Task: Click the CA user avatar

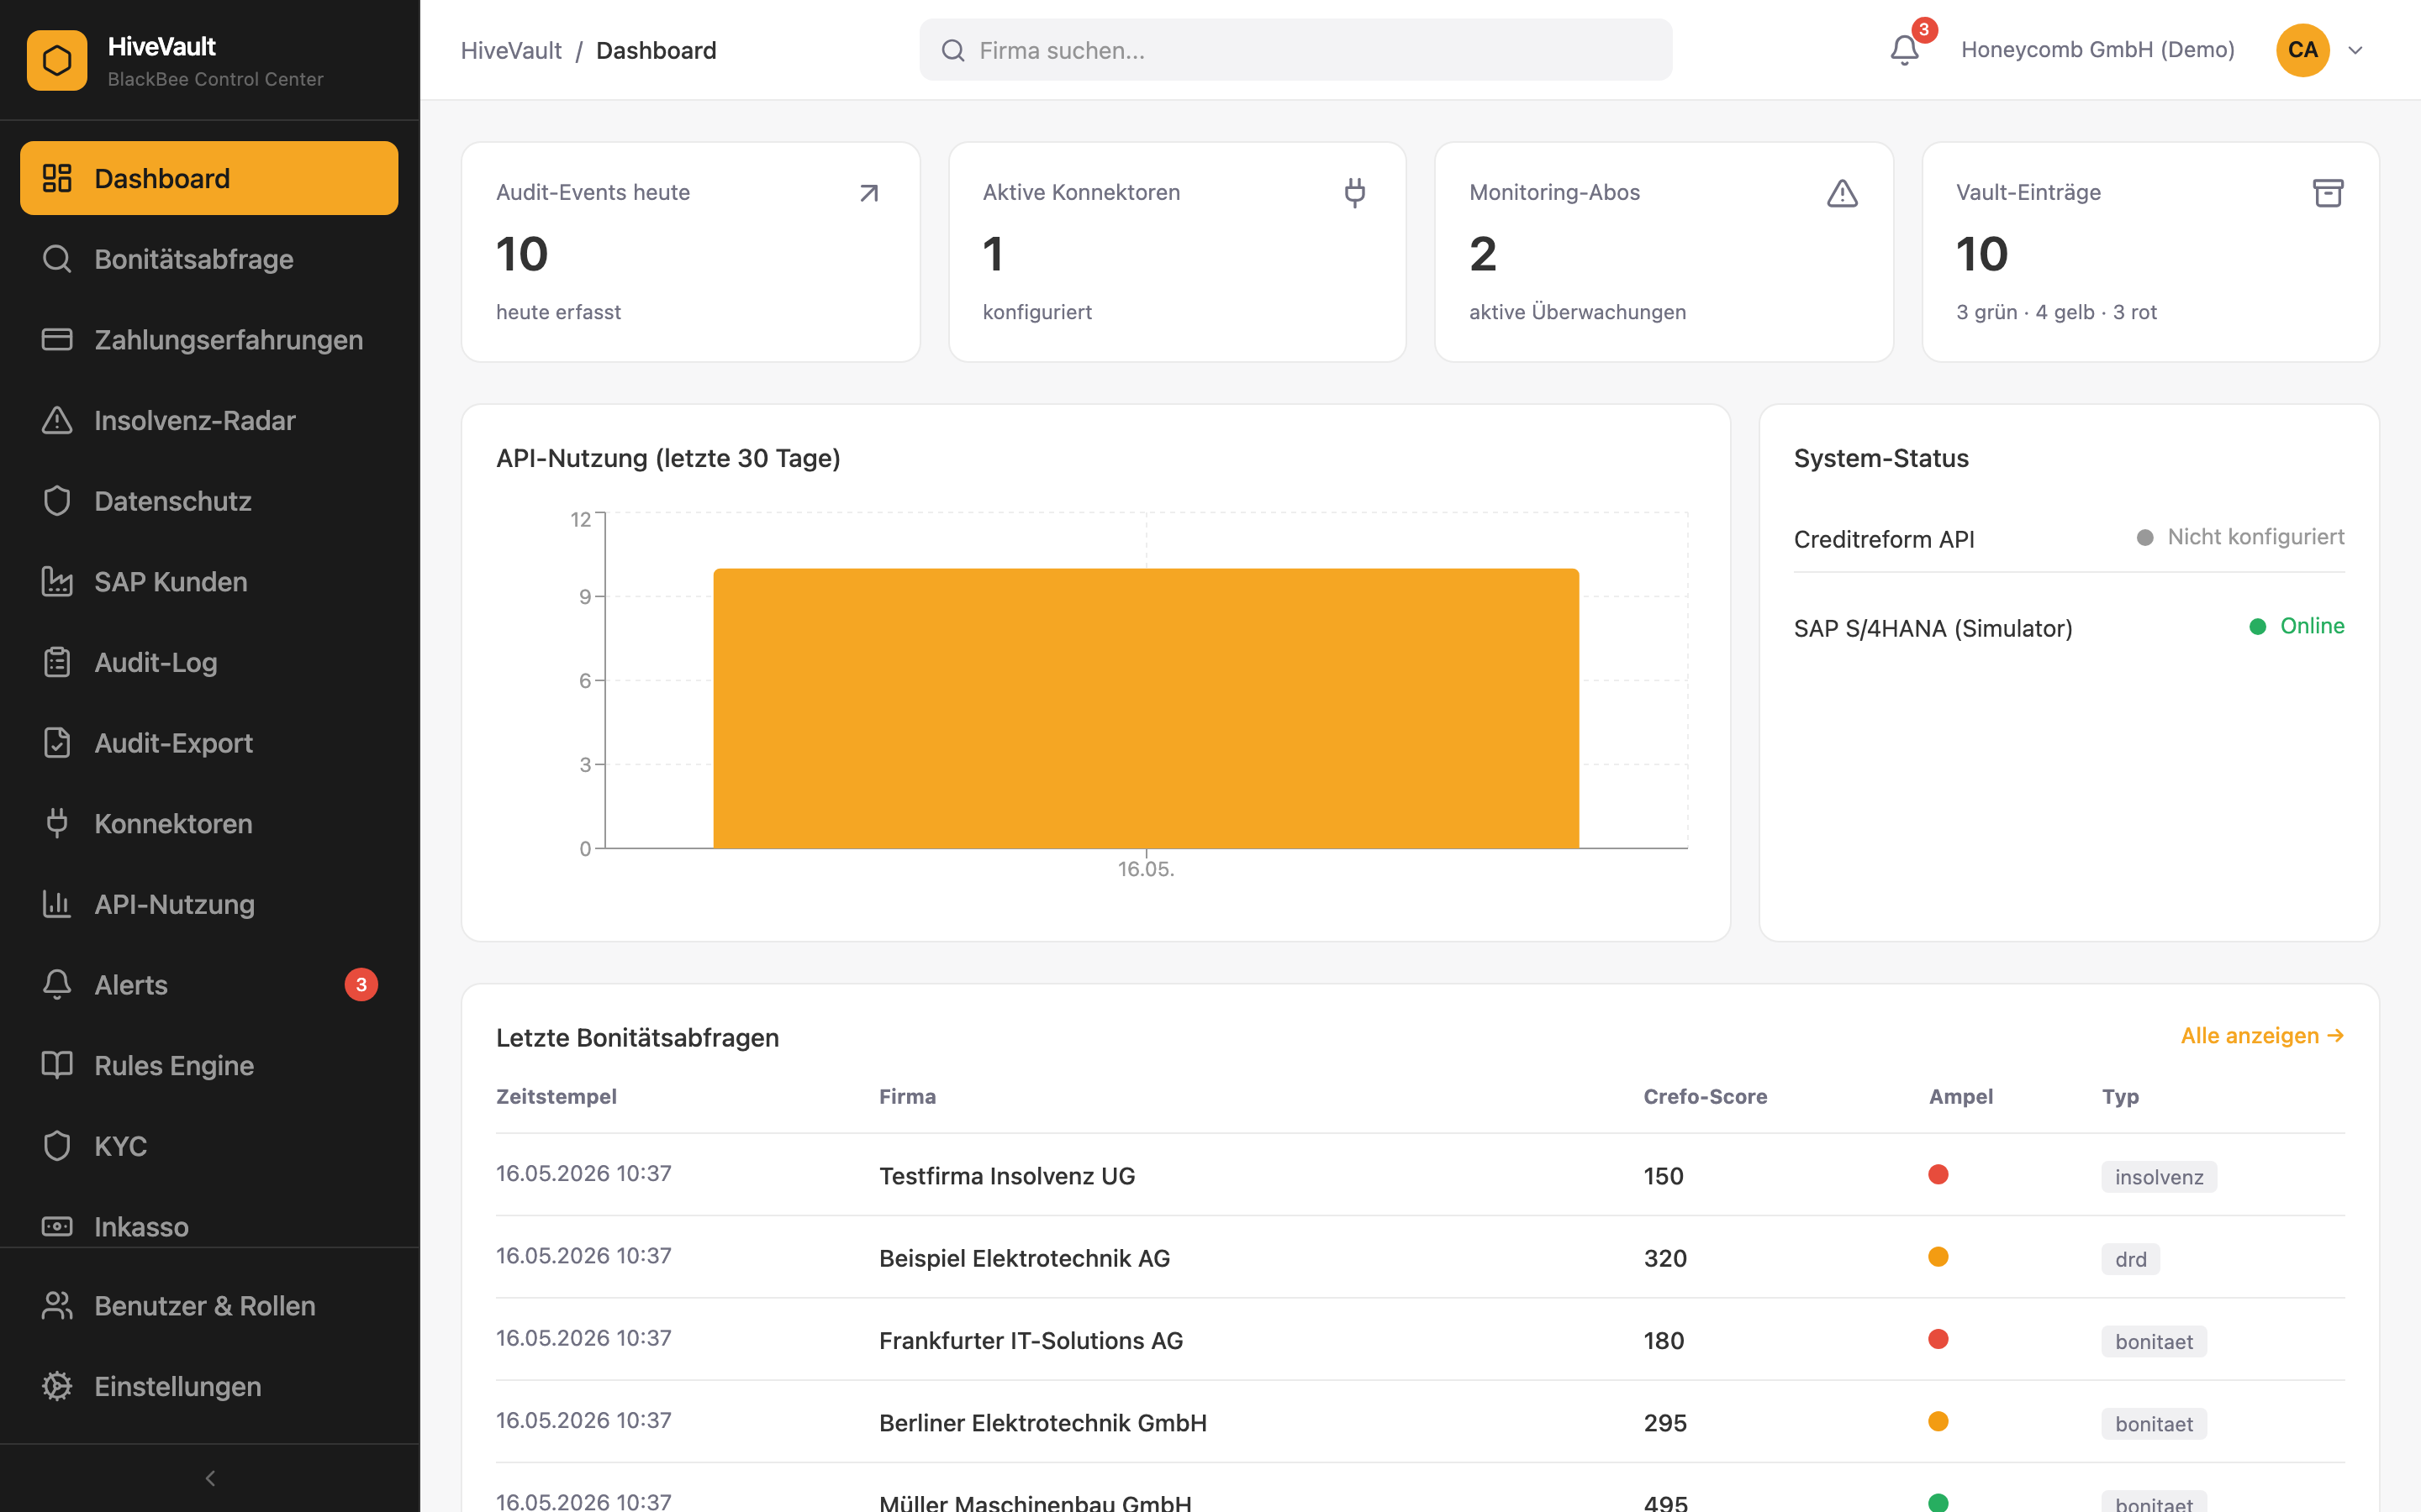Action: click(2302, 50)
